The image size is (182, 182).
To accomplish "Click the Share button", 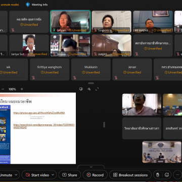I will (70, 175).
